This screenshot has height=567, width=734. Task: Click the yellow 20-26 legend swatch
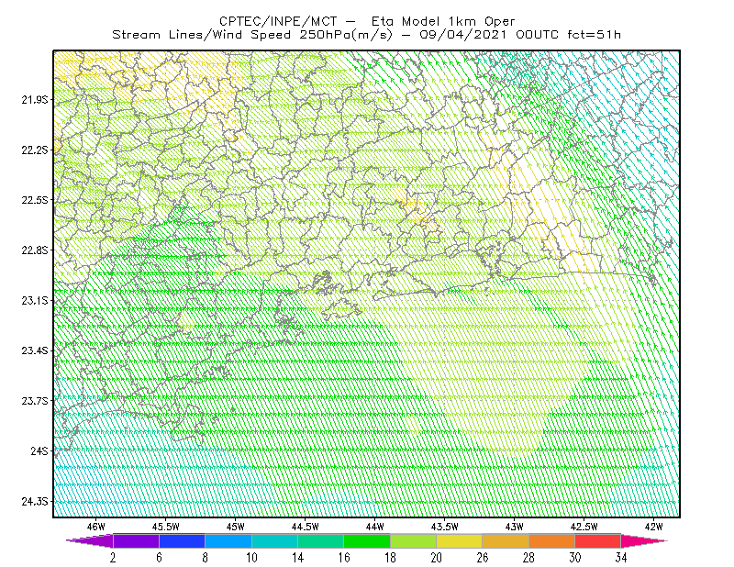(460, 540)
